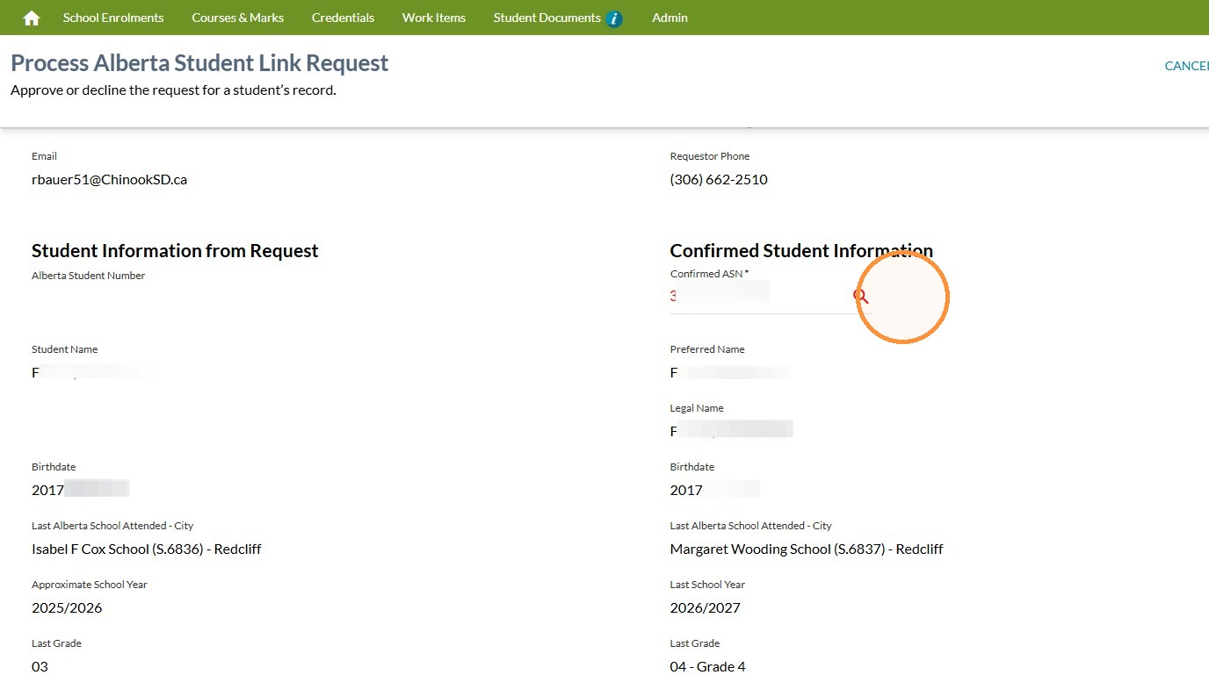Screen dimensions: 1209x675
Task: Click the Confirmed ASN search magnifier
Action: (x=861, y=297)
